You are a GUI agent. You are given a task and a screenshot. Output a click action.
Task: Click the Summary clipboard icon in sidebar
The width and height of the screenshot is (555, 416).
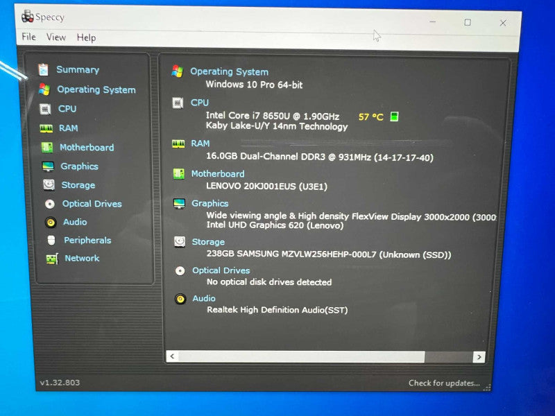[43, 69]
